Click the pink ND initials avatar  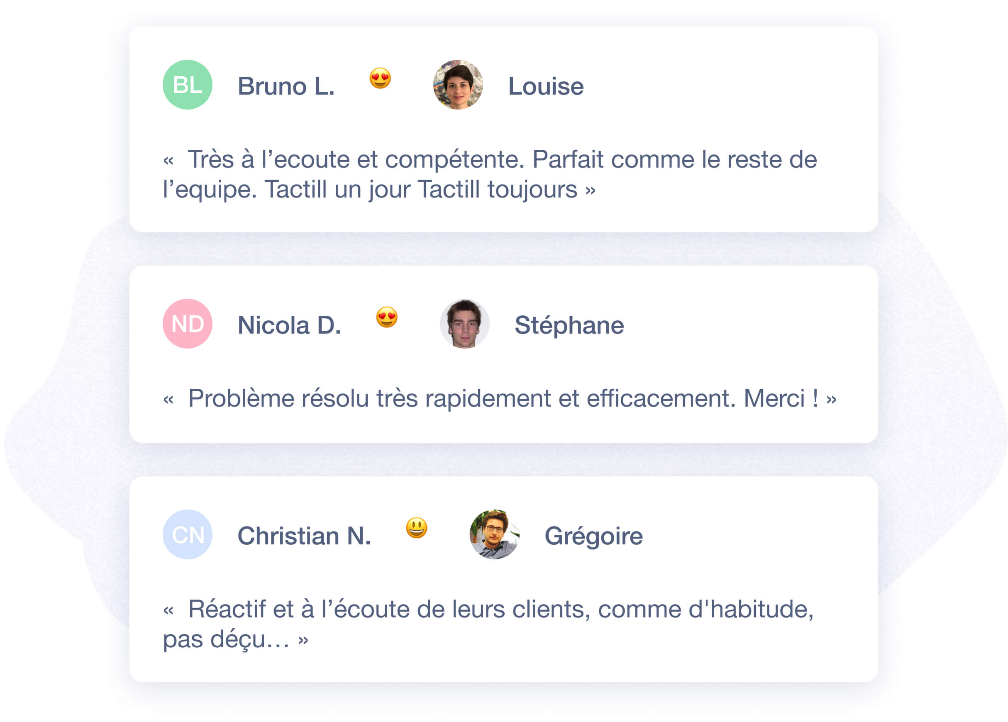pyautogui.click(x=187, y=324)
